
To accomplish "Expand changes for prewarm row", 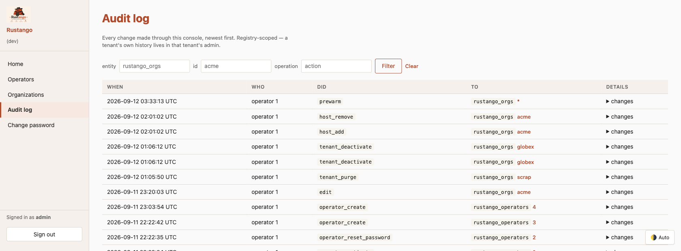I will pyautogui.click(x=619, y=101).
